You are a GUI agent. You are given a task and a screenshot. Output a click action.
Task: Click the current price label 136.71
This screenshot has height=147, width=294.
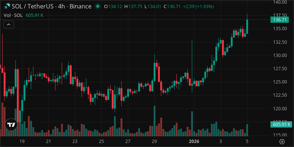(280, 20)
